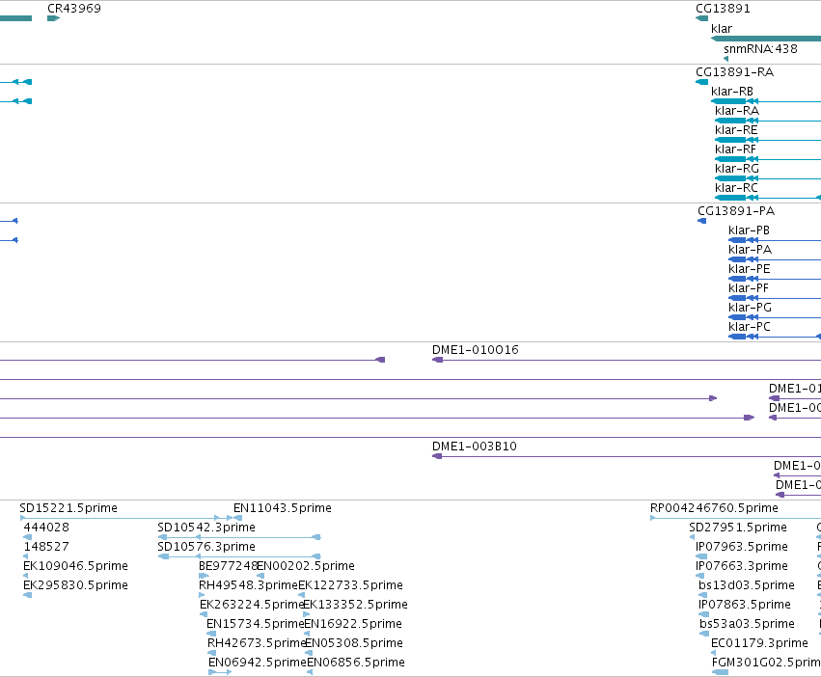The width and height of the screenshot is (821, 677).
Task: Select the SD15221.5prime EST label
Action: tap(68, 508)
